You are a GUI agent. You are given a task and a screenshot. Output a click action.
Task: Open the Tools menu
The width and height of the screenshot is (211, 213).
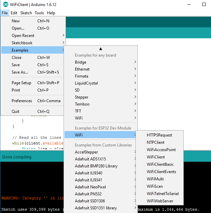tap(39, 13)
